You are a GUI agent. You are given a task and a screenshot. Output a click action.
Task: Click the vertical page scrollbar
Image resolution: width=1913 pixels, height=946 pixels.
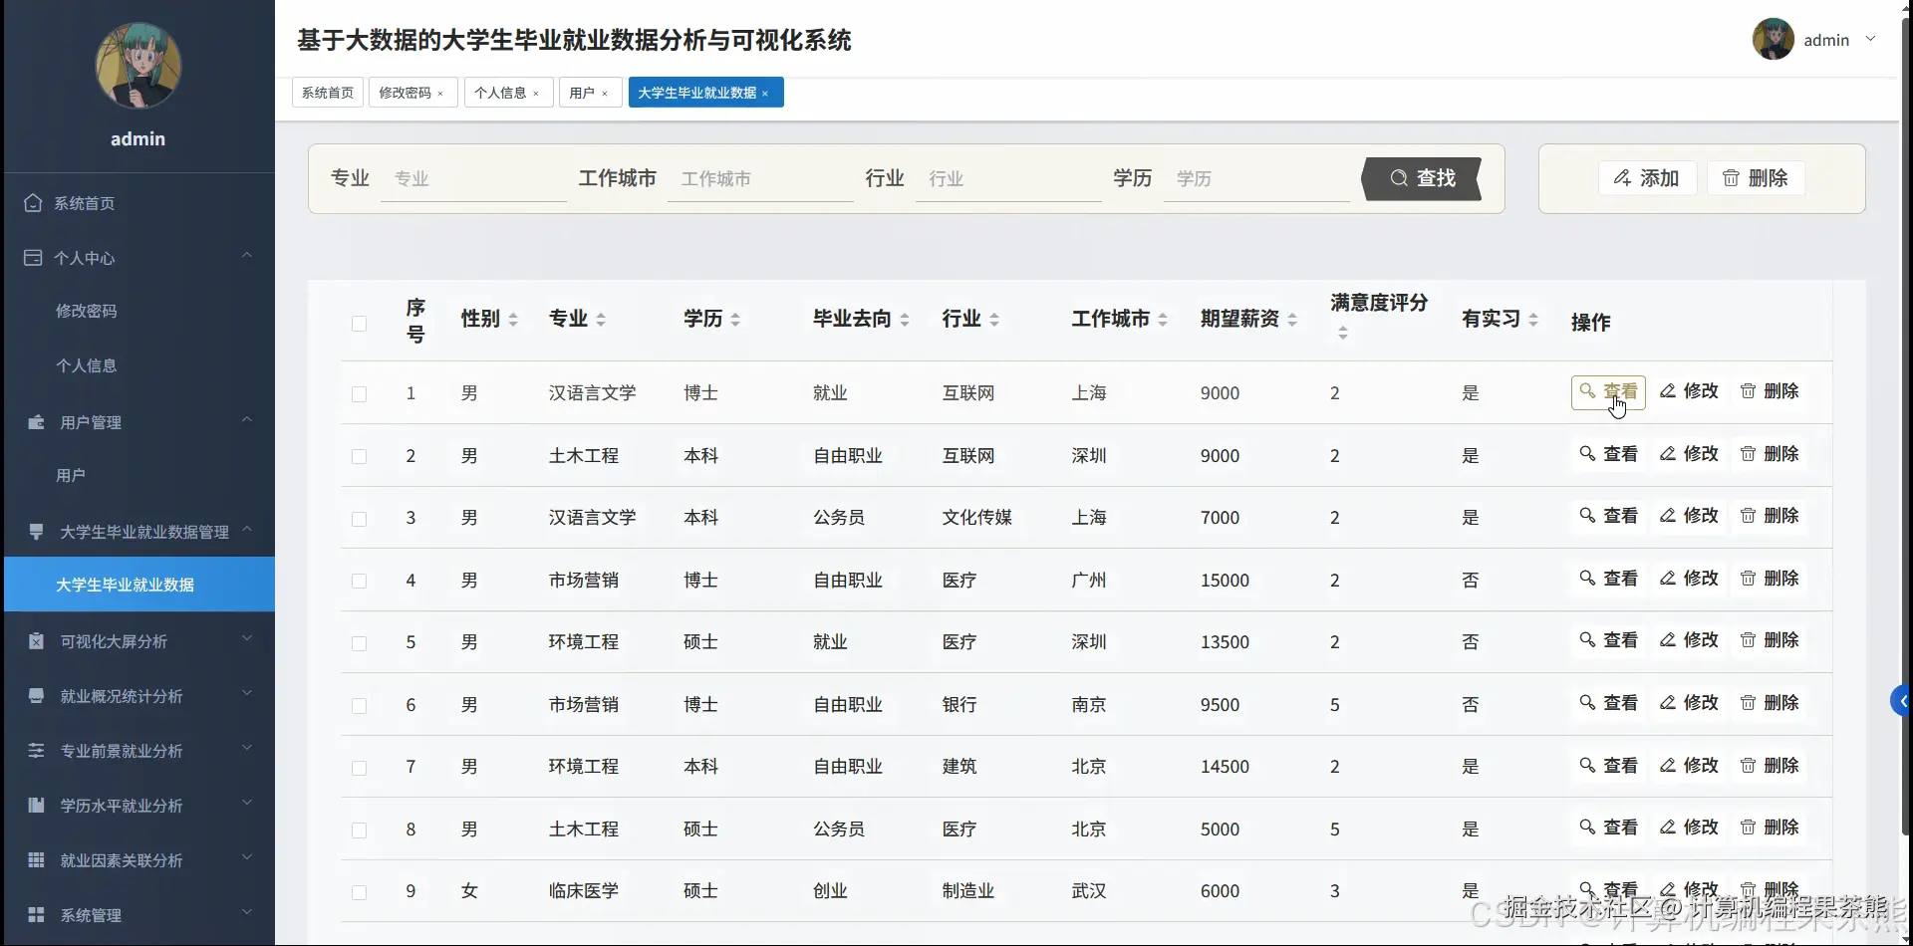pyautogui.click(x=1907, y=428)
